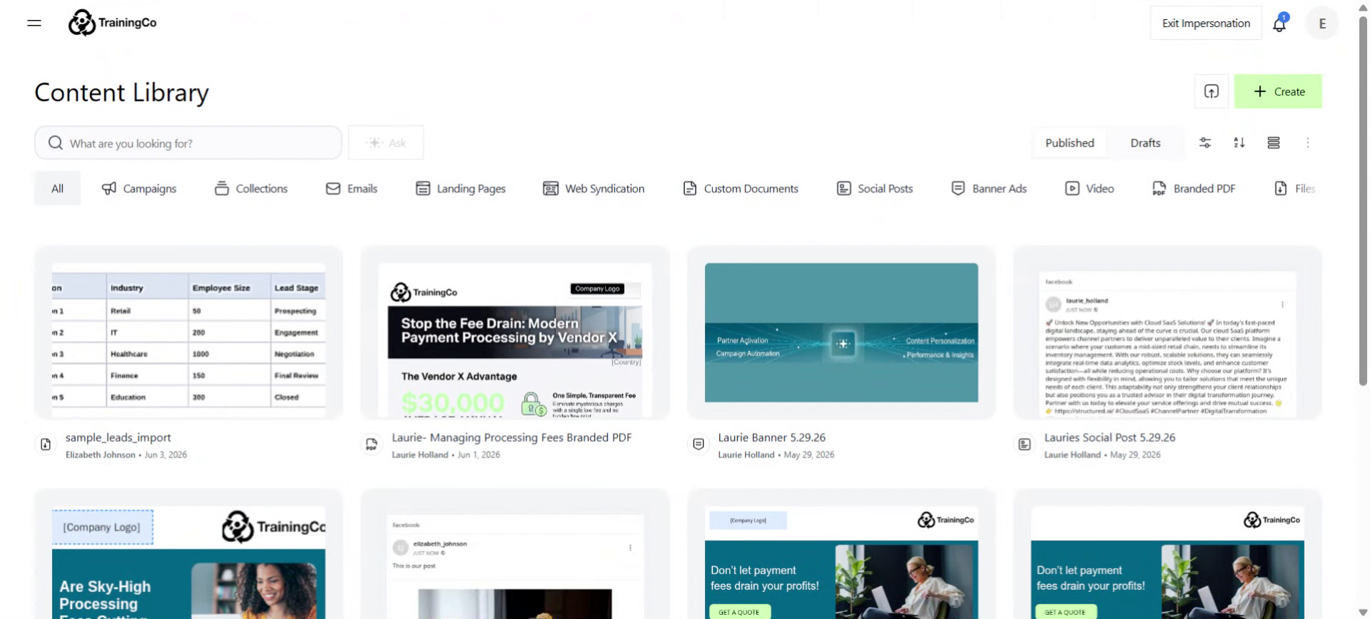Open sample_leads_import title

click(118, 437)
